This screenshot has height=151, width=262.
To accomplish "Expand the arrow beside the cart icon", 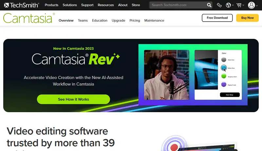I will (243, 5).
